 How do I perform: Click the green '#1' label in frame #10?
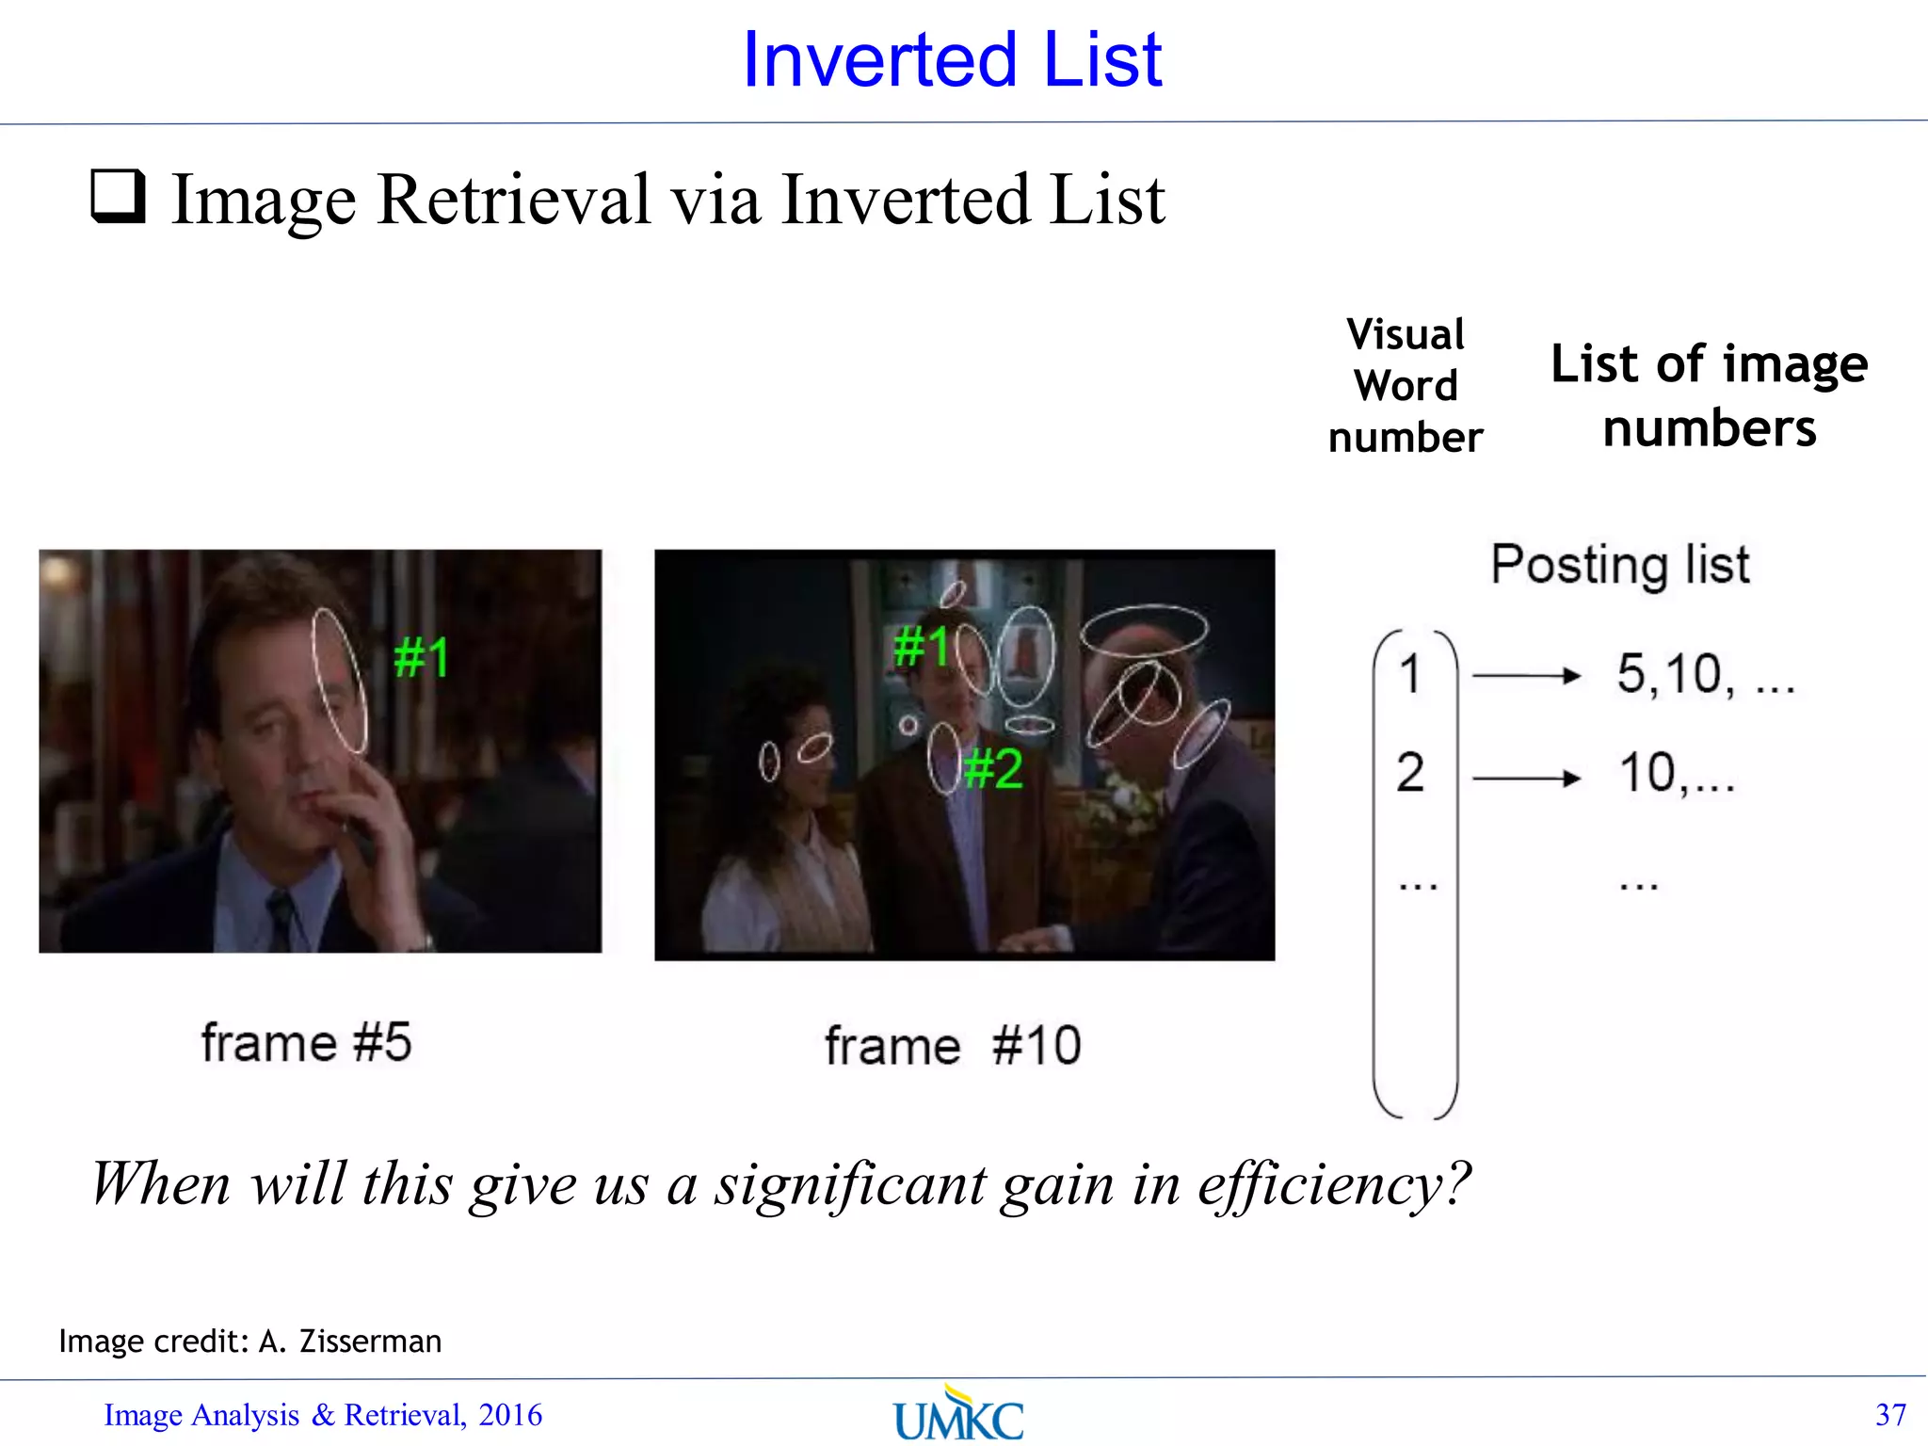click(x=922, y=647)
